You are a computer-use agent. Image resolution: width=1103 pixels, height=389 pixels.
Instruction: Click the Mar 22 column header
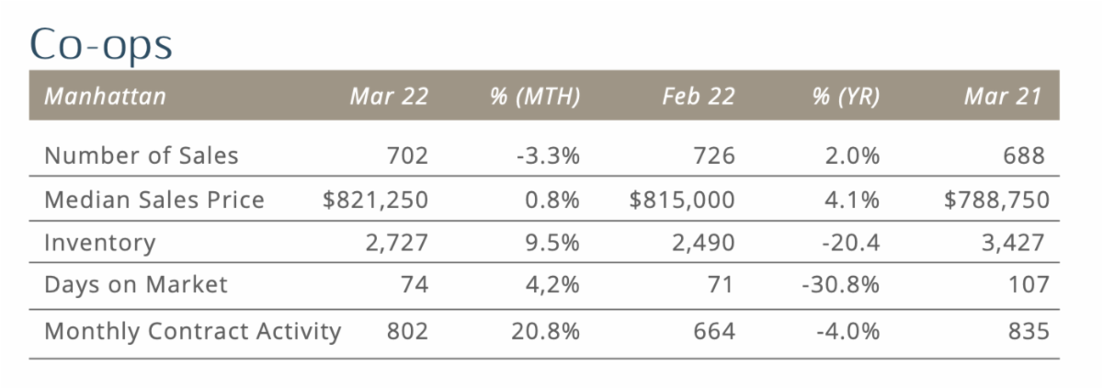point(389,97)
